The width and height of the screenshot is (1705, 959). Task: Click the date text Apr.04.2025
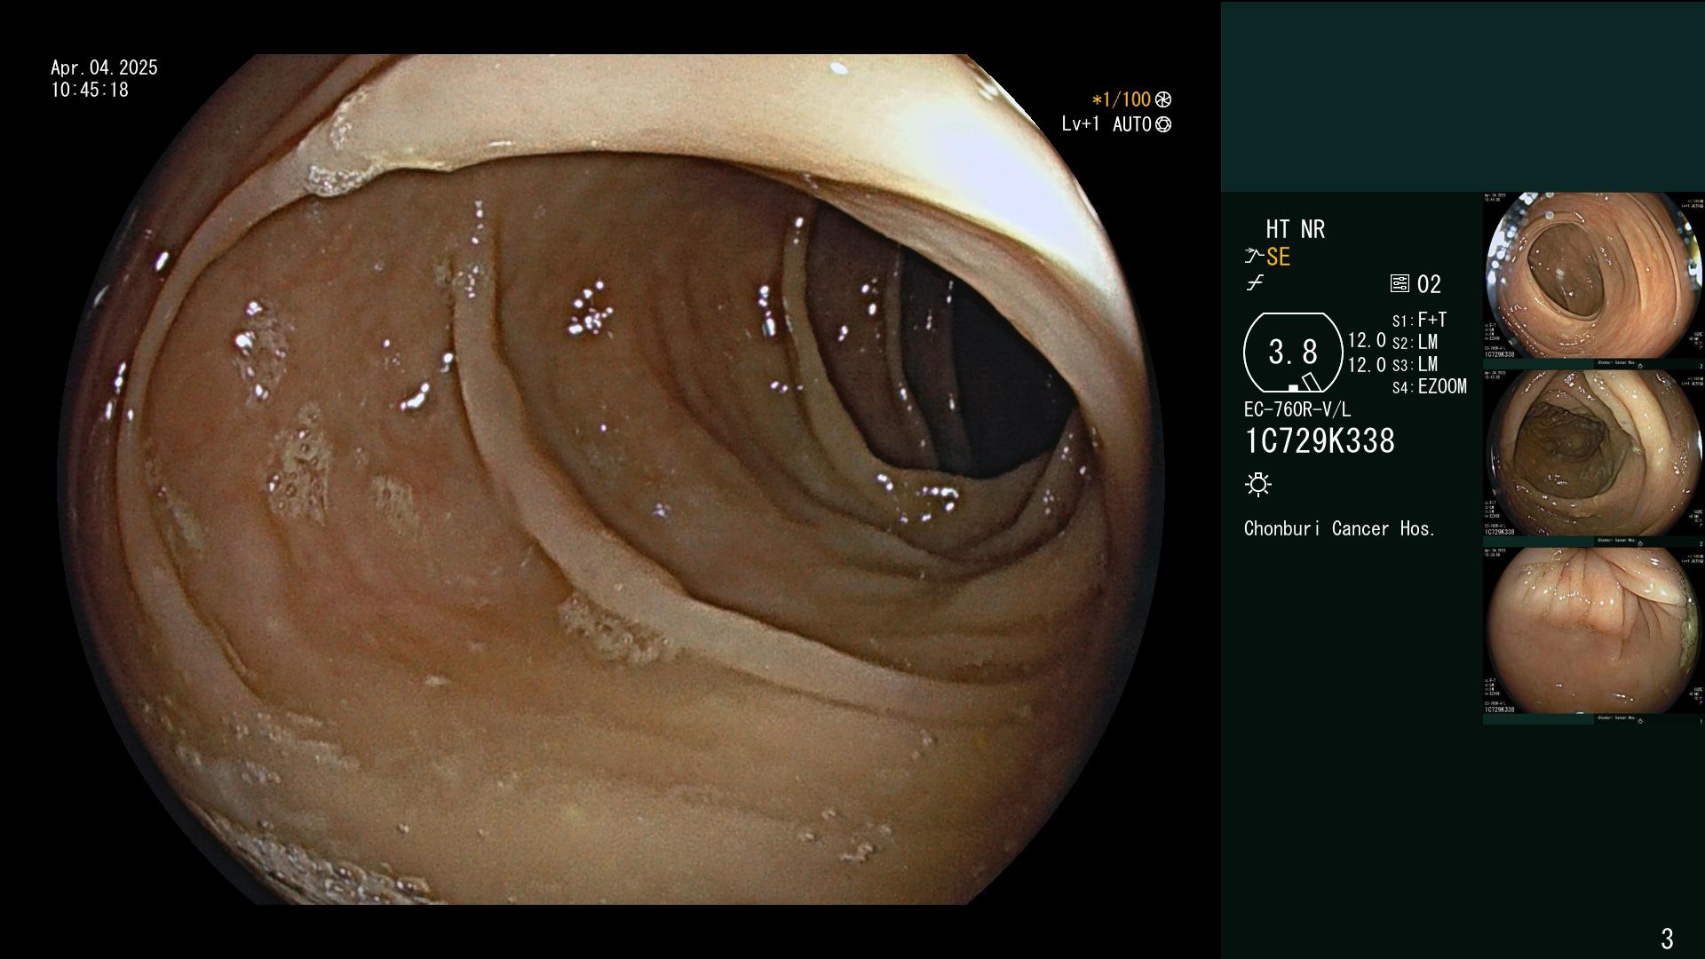[104, 67]
